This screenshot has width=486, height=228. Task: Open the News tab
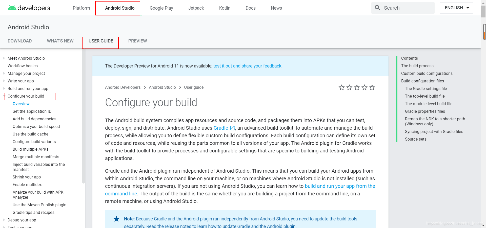point(276,8)
